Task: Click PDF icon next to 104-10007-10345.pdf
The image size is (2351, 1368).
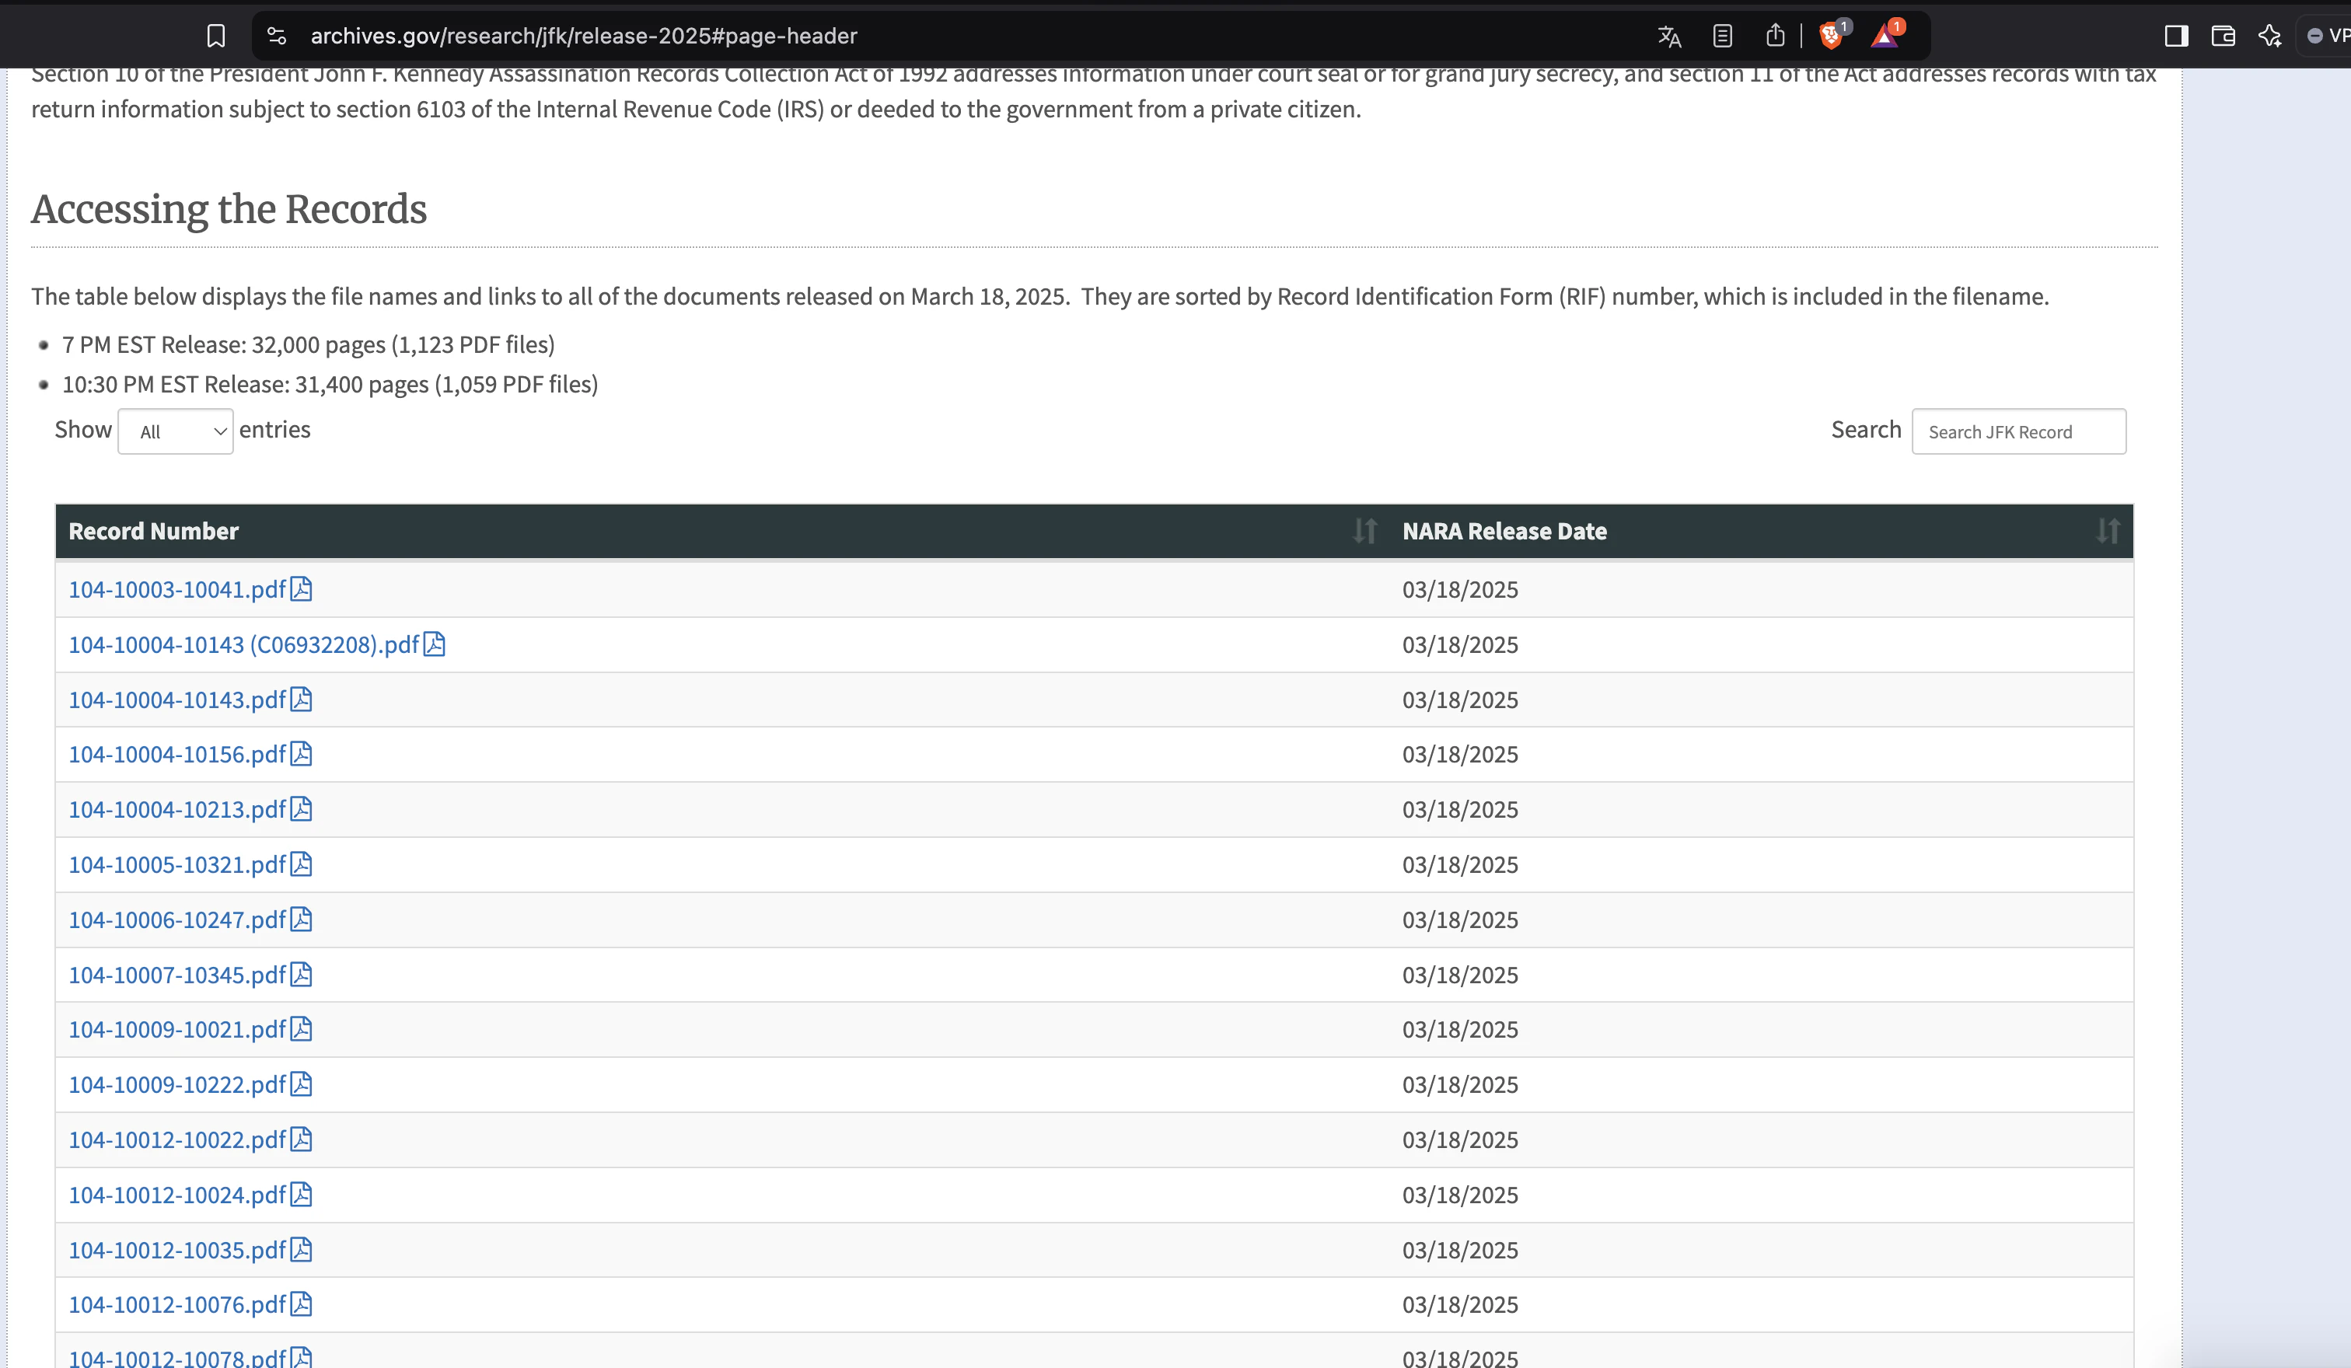Action: (300, 974)
